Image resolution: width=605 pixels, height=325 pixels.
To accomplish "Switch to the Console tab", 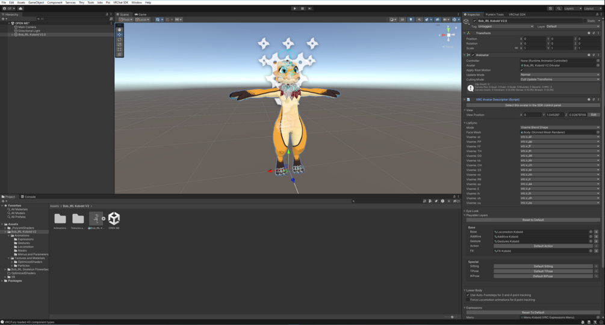I will tap(28, 197).
